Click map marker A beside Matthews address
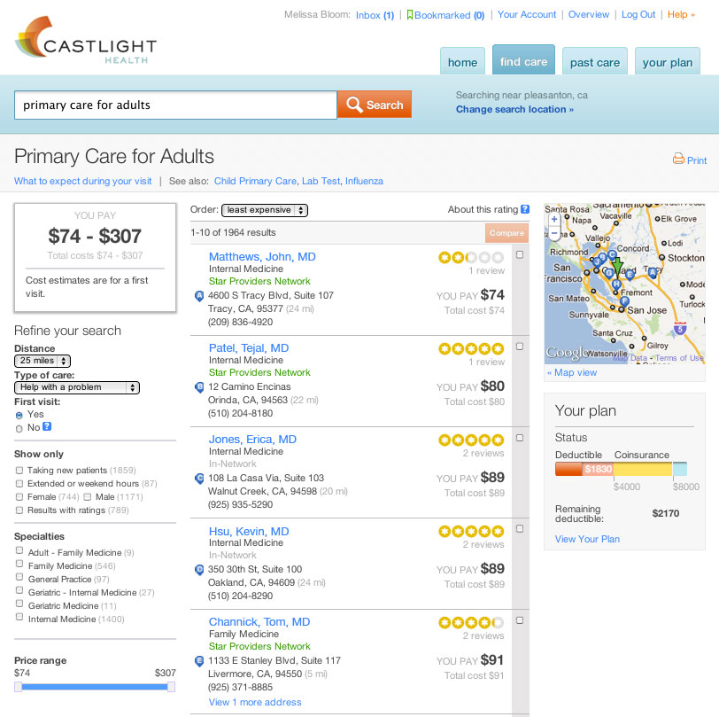This screenshot has height=717, width=719. [x=199, y=295]
